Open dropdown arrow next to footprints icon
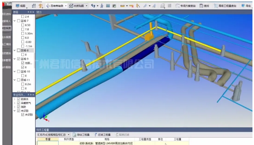Image resolution: width=254 pixels, height=145 pixels. [97, 6]
